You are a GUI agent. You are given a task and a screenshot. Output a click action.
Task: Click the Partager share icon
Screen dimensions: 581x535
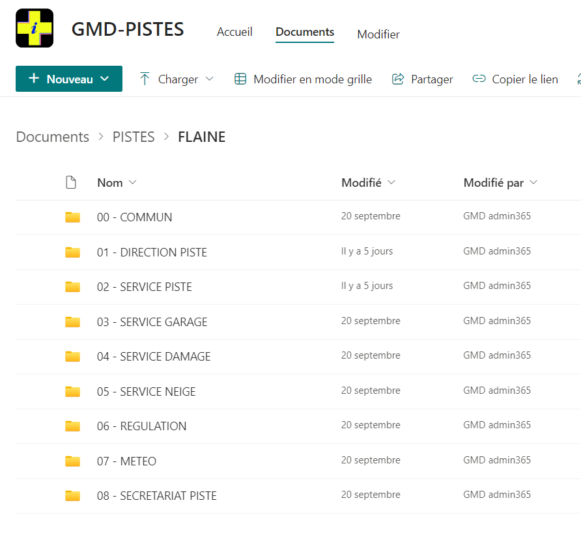[397, 79]
